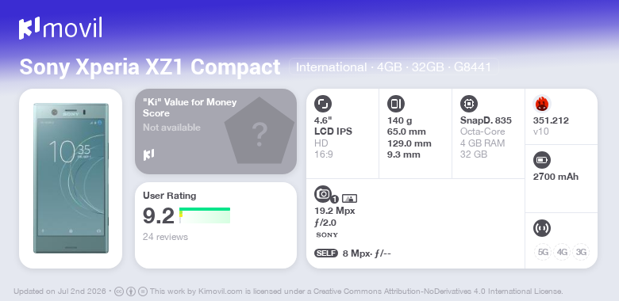619x301 pixels.
Task: Click the Creative Commons license icon
Action: [119, 291]
